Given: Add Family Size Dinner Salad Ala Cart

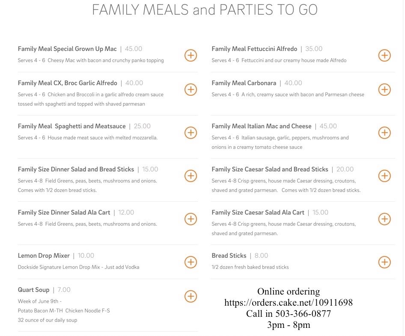Looking at the screenshot, I should click(191, 219).
